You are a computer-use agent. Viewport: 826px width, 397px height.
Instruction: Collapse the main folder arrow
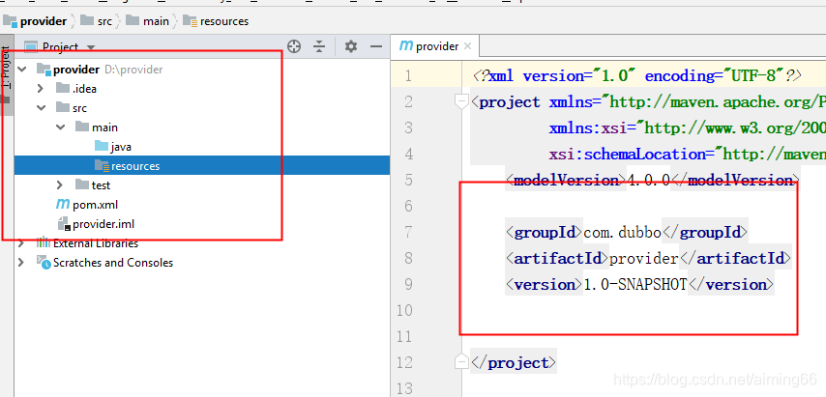click(x=60, y=128)
